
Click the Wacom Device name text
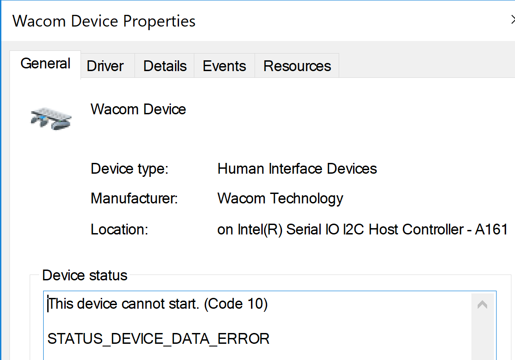pos(138,109)
